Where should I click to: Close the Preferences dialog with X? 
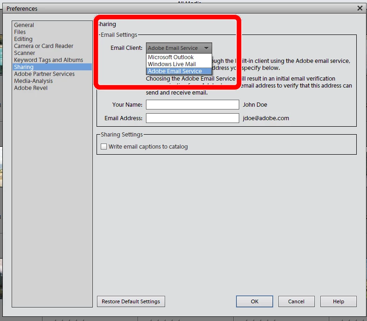click(x=360, y=8)
